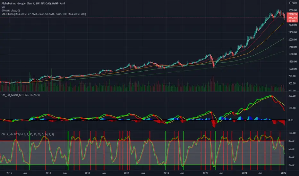Select the MA Ribbon indicator legend
This screenshot has height=176, width=299.
44,14
